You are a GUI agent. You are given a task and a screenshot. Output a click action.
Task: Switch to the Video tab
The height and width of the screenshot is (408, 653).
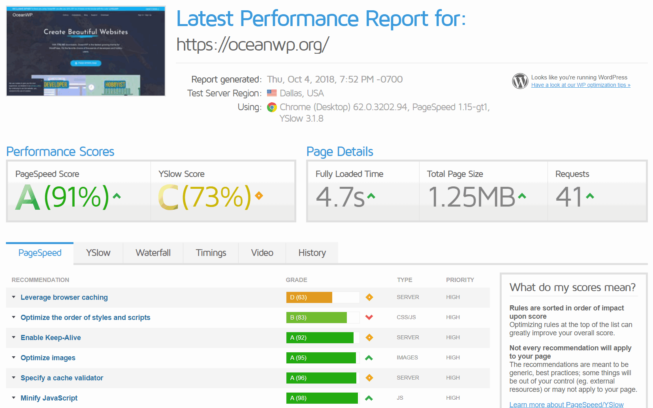[x=262, y=253]
